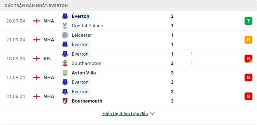Click the Southampton club crest icon
The height and width of the screenshot is (125, 257).
click(65, 63)
